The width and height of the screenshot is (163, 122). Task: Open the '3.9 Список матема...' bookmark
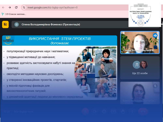coord(14,14)
